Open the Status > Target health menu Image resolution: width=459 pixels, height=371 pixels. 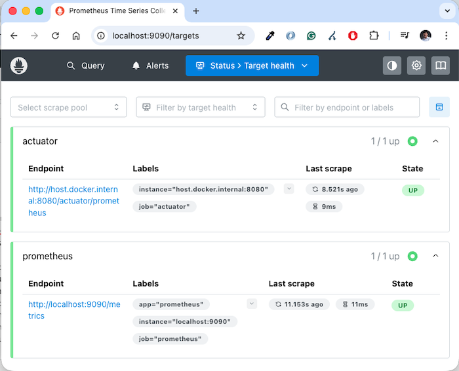(x=252, y=65)
